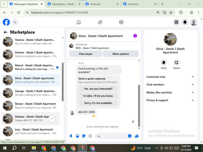Open the emoji picker smiley
Screen dimensions: 203x152
pyautogui.click(x=130, y=136)
